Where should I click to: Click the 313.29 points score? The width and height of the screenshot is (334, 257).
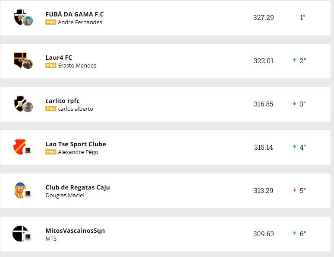pyautogui.click(x=263, y=191)
